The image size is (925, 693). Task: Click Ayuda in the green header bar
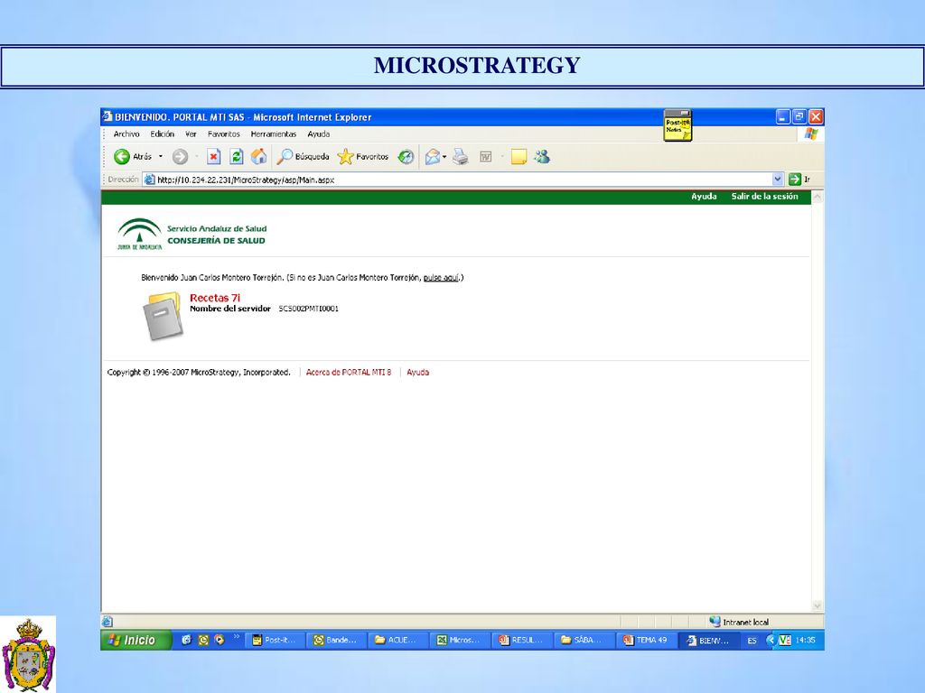pos(704,196)
